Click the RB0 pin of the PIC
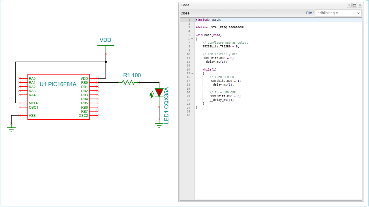This screenshot has height=207, width=369. point(85,83)
